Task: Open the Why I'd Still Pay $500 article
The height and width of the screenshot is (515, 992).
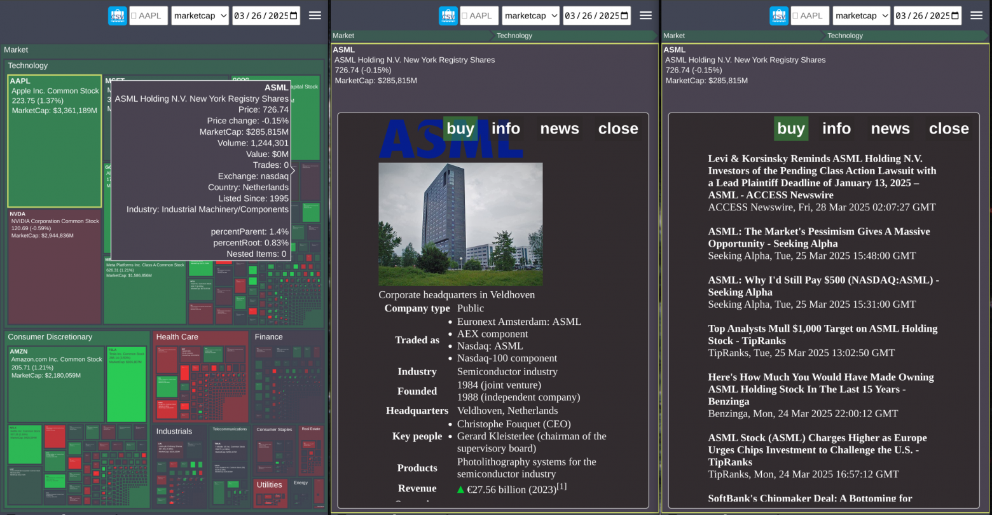Action: click(823, 286)
